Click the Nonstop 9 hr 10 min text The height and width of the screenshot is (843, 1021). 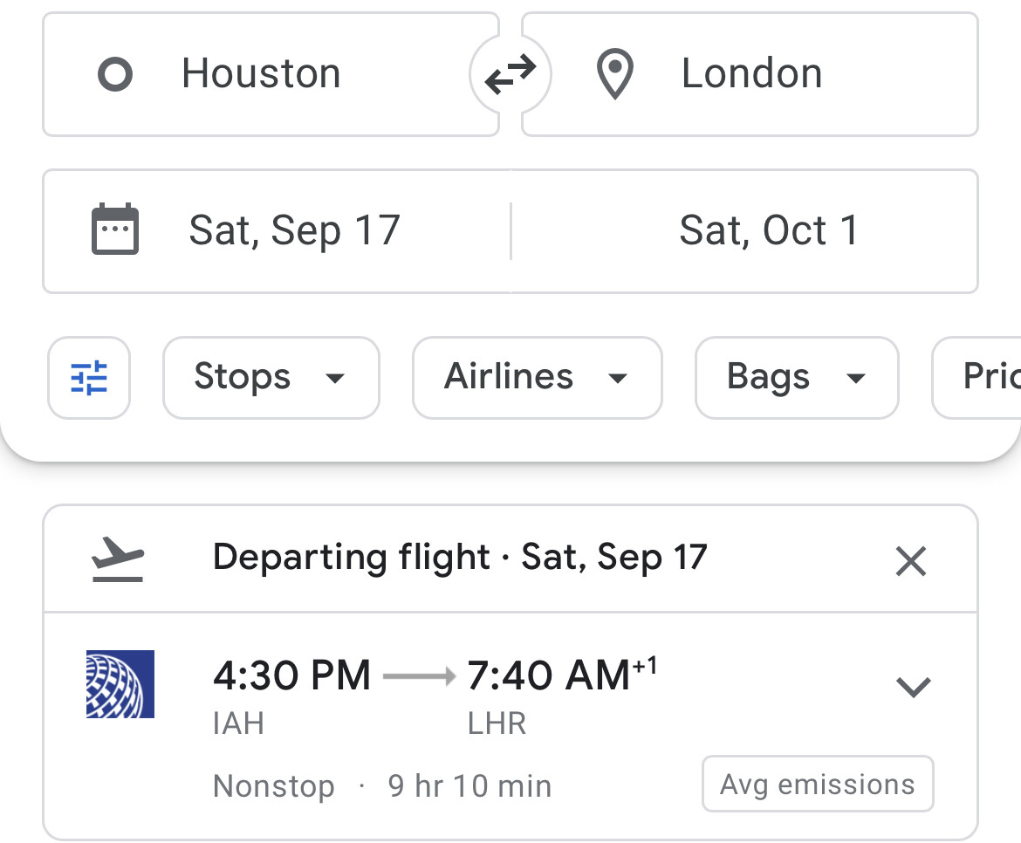click(x=382, y=786)
